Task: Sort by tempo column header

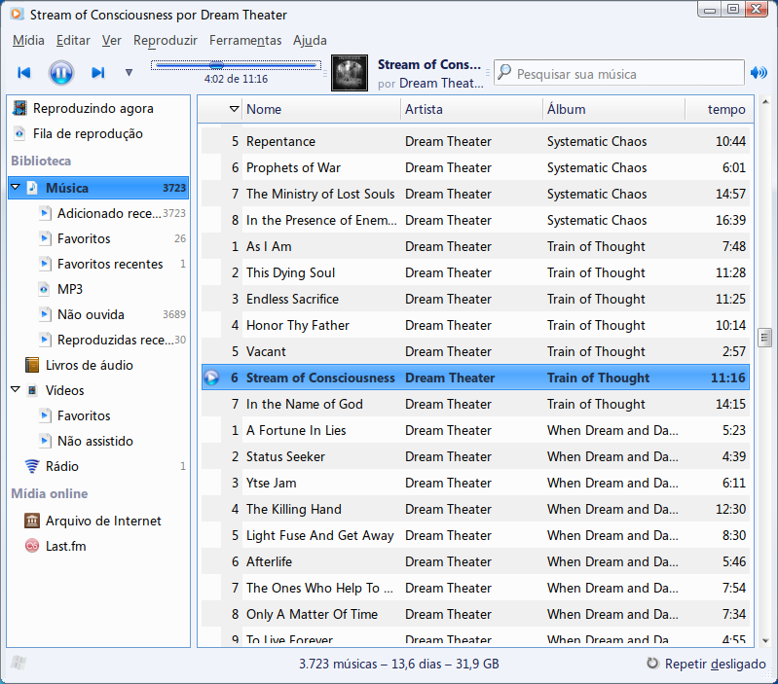Action: tap(719, 109)
